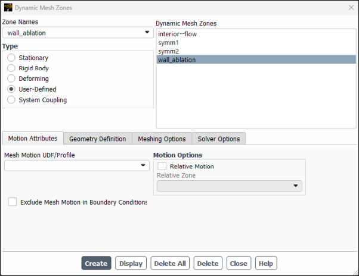Pick the System Coupling radio button
Viewport: 359px width, 276px height.
click(11, 100)
